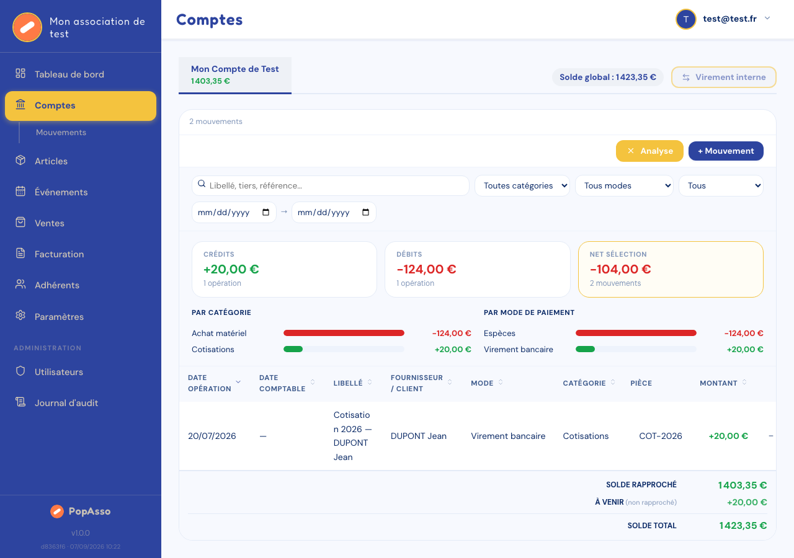Click the Espèces payment mode bar
This screenshot has height=558, width=794.
(636, 333)
